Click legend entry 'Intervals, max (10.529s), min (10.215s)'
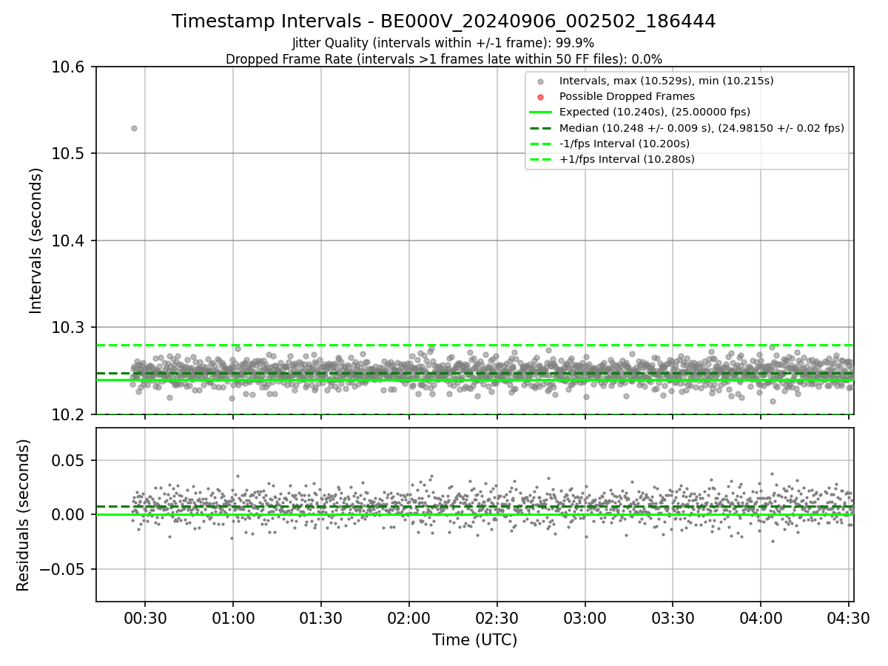 (x=667, y=81)
